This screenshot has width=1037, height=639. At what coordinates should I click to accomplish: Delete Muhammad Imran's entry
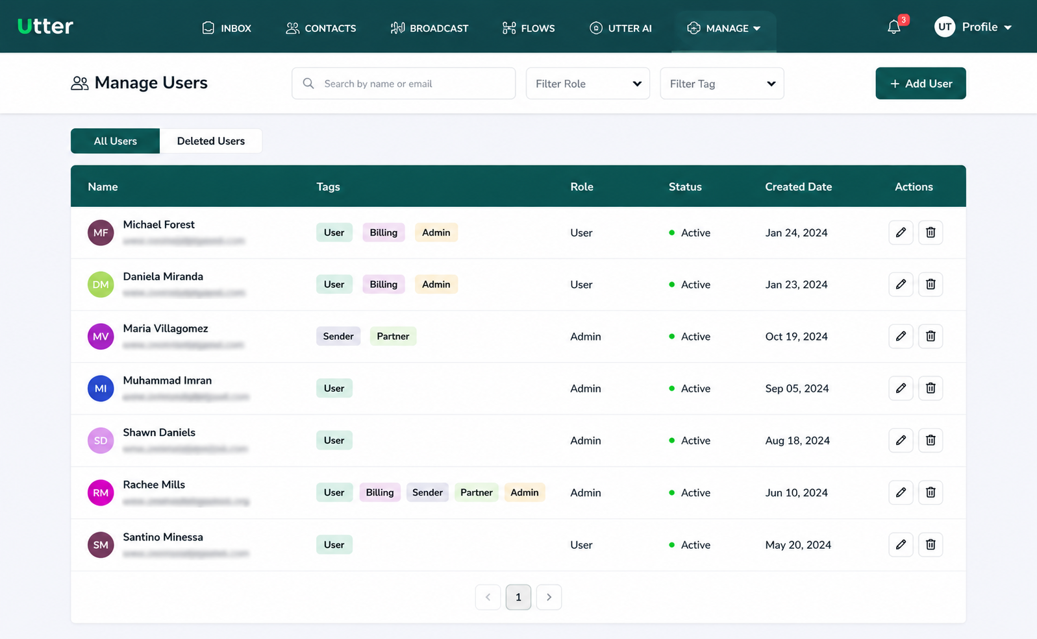tap(931, 388)
